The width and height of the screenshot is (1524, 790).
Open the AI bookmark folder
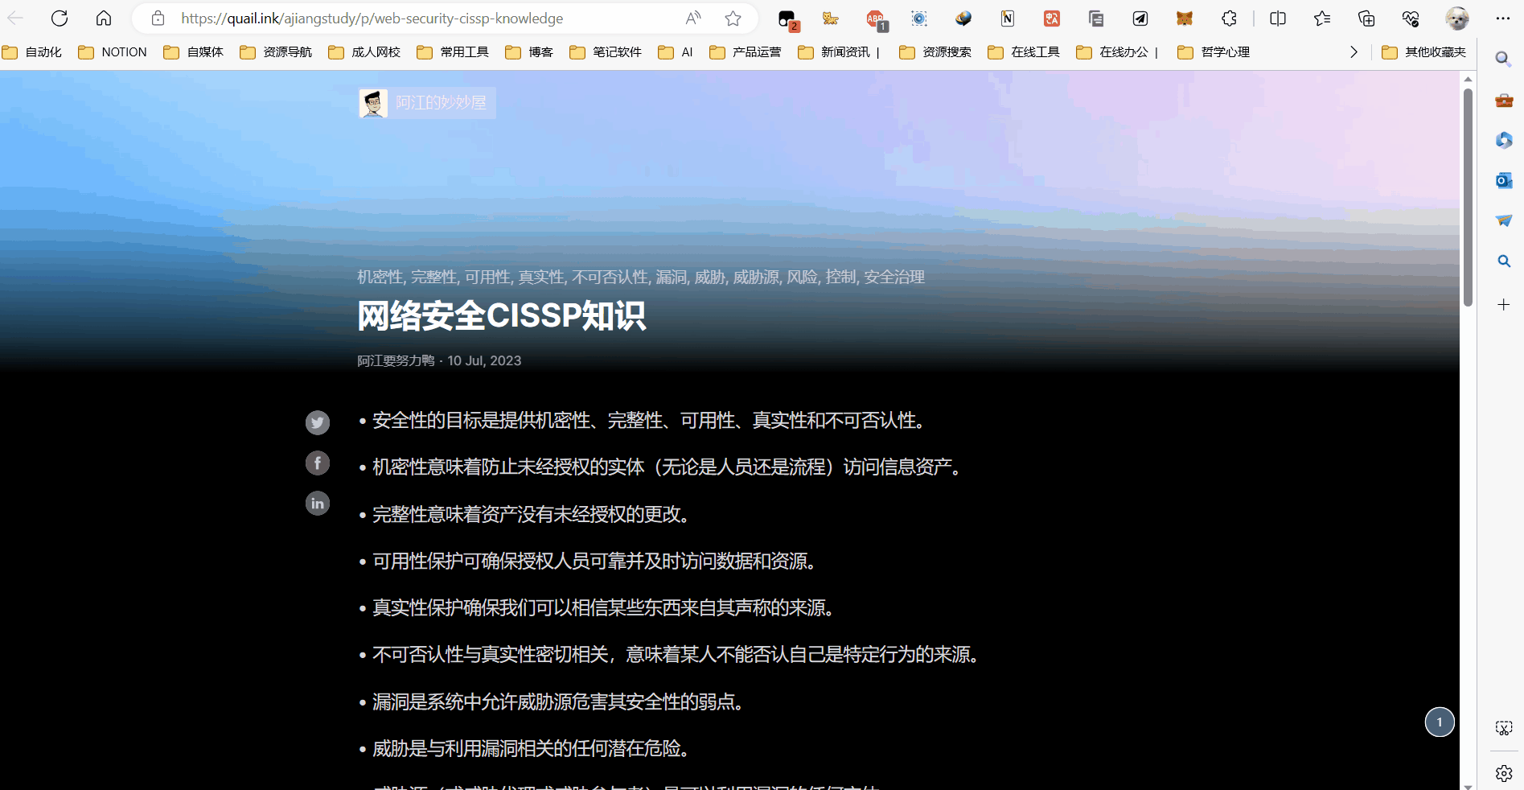pos(676,52)
